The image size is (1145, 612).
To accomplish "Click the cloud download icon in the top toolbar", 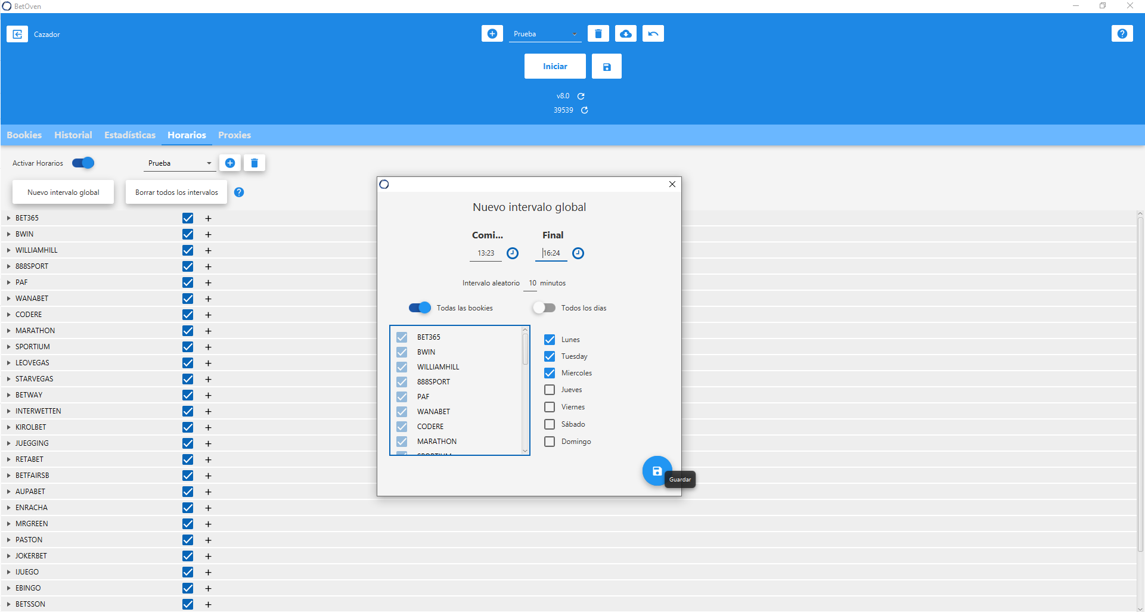I will click(x=626, y=33).
